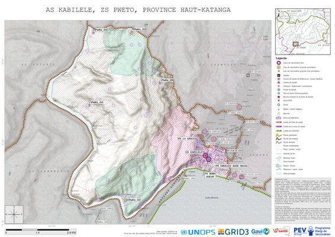This screenshot has height=237, width=335.
Task: Click the map credits text block
Action: [302, 201]
